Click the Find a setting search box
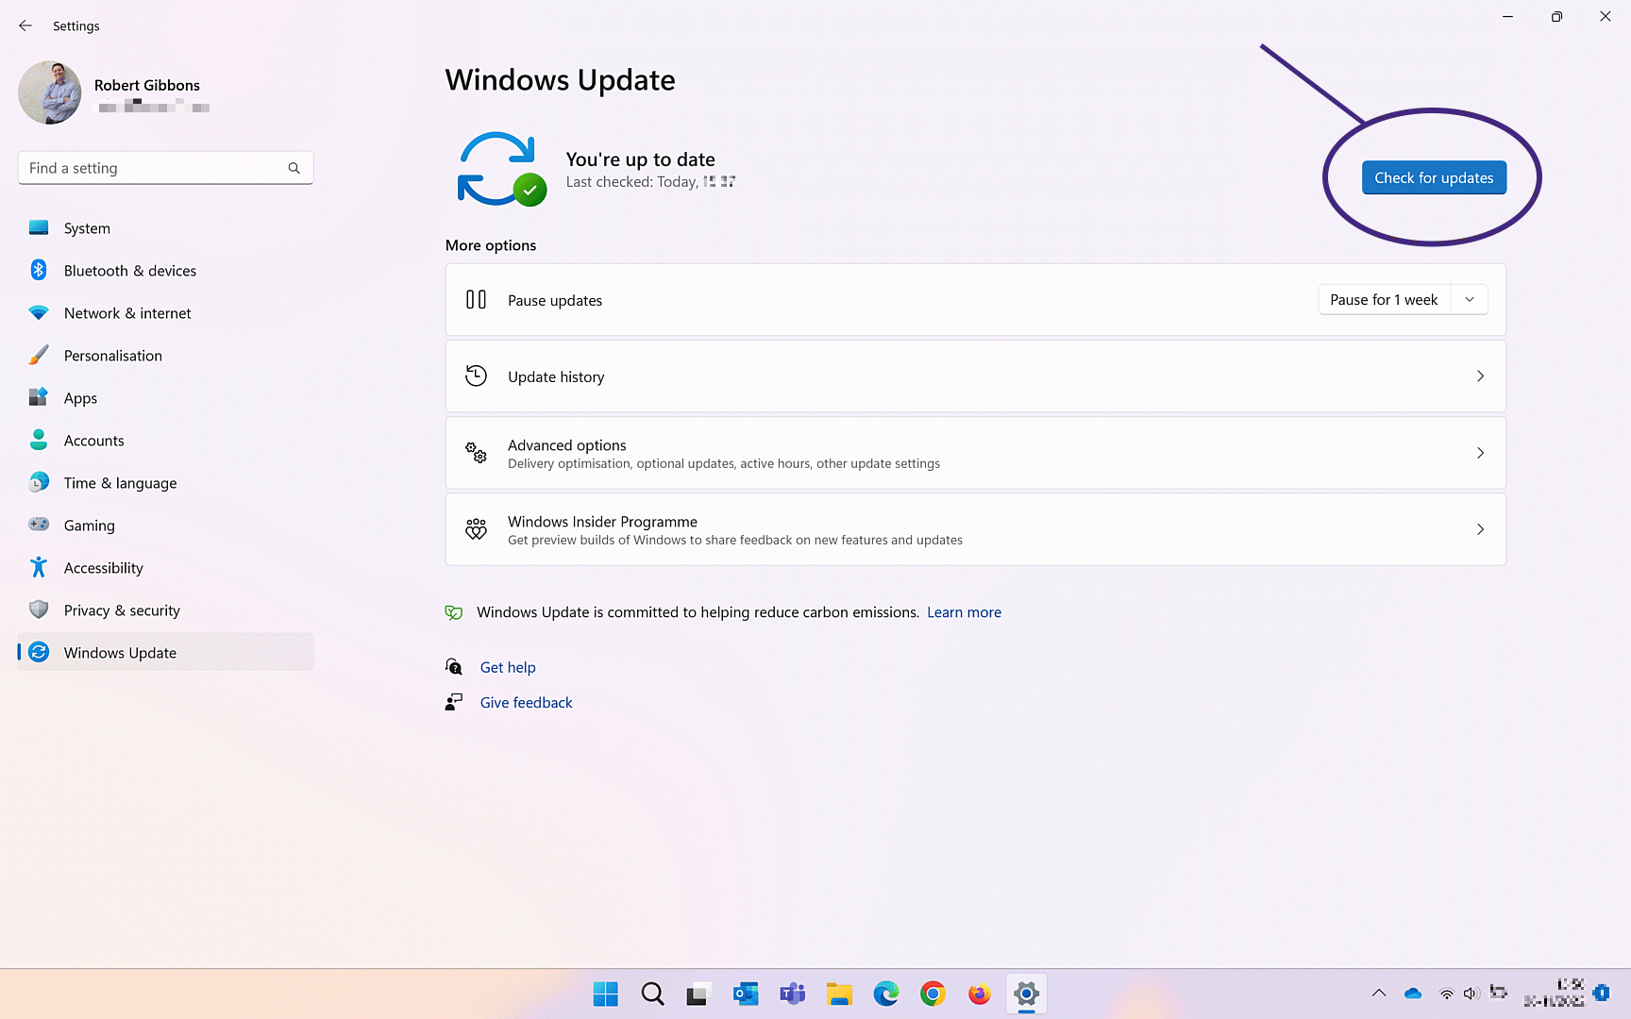This screenshot has width=1631, height=1019. click(x=151, y=167)
